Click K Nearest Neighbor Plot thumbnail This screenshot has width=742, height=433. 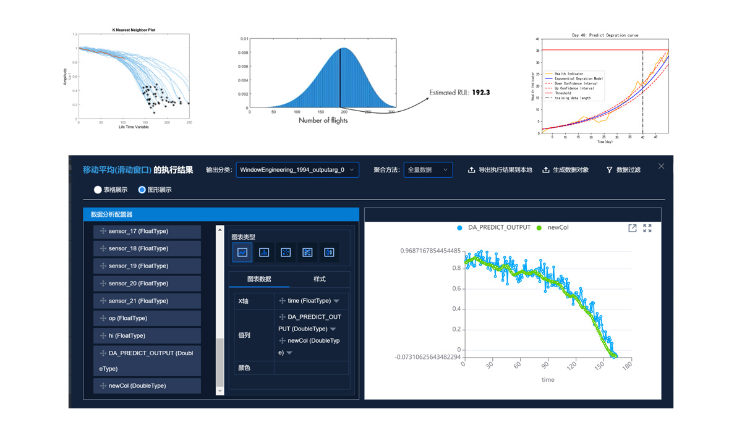click(x=126, y=78)
